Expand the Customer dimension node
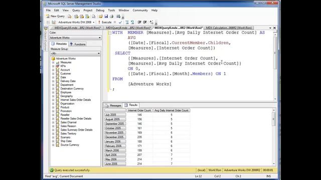321x180 pixels. (x=53, y=73)
